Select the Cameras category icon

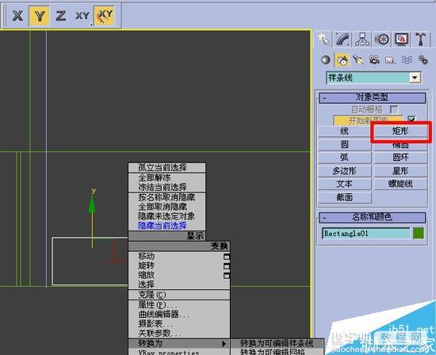[x=374, y=59]
